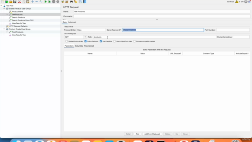
Task: Click the Detail button
Action: click(x=128, y=134)
